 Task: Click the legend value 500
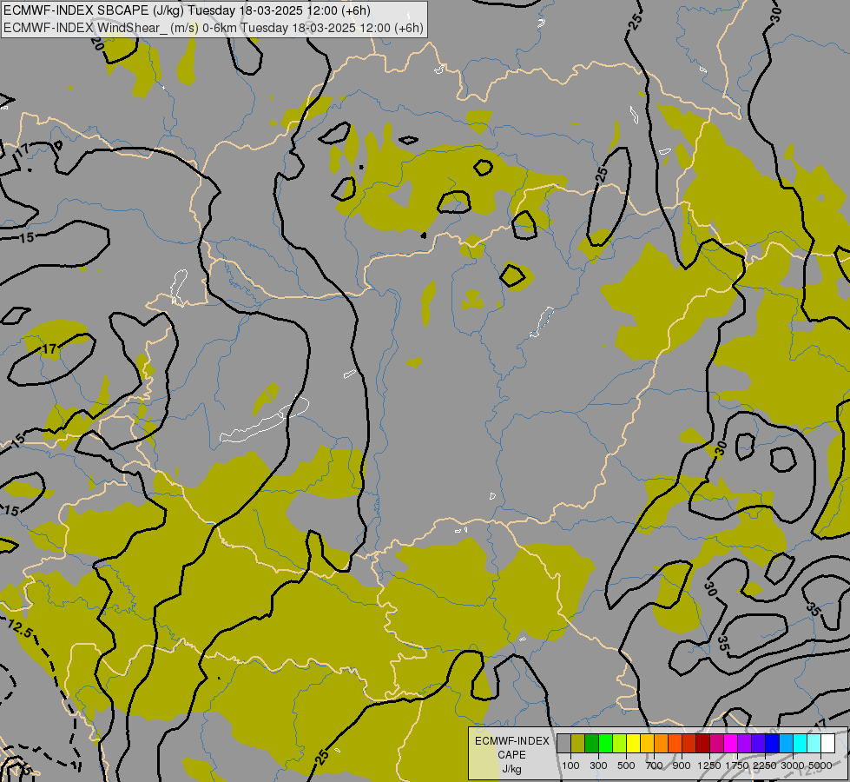coord(626,765)
